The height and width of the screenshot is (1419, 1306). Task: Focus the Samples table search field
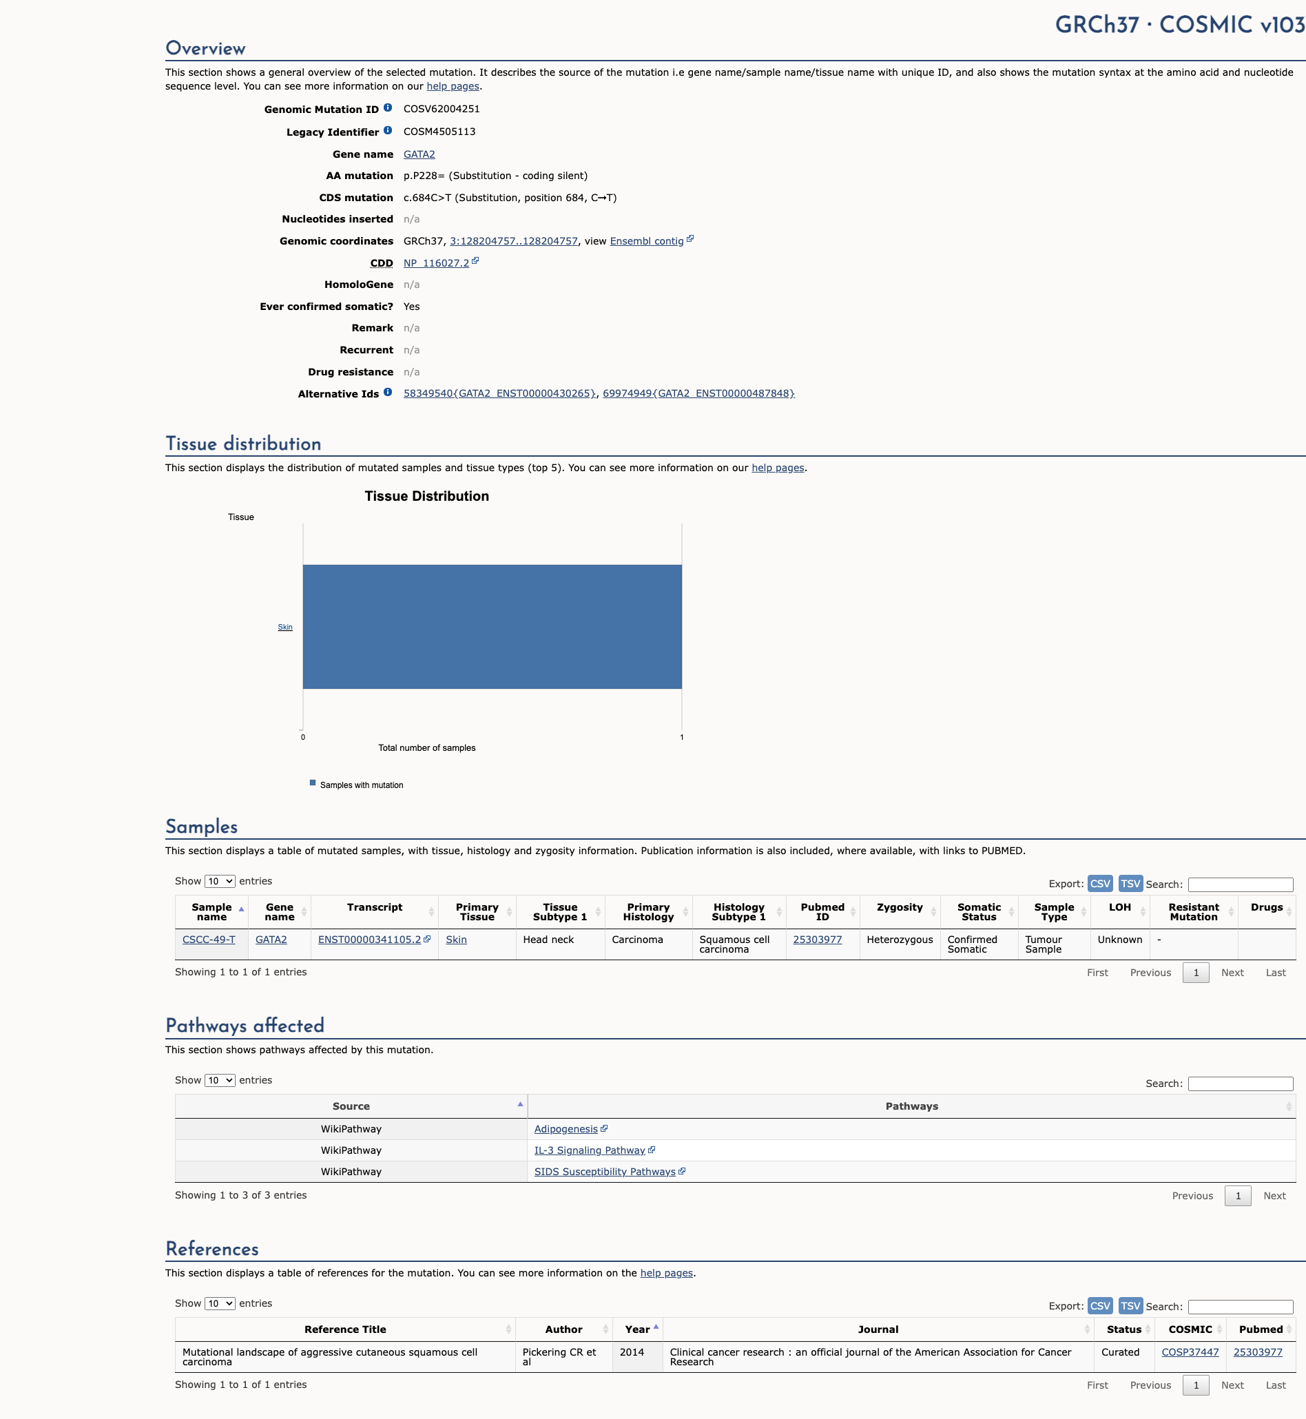point(1241,884)
